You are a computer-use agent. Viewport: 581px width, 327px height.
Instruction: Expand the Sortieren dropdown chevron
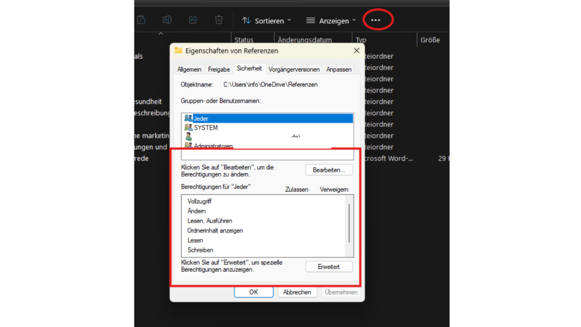290,20
